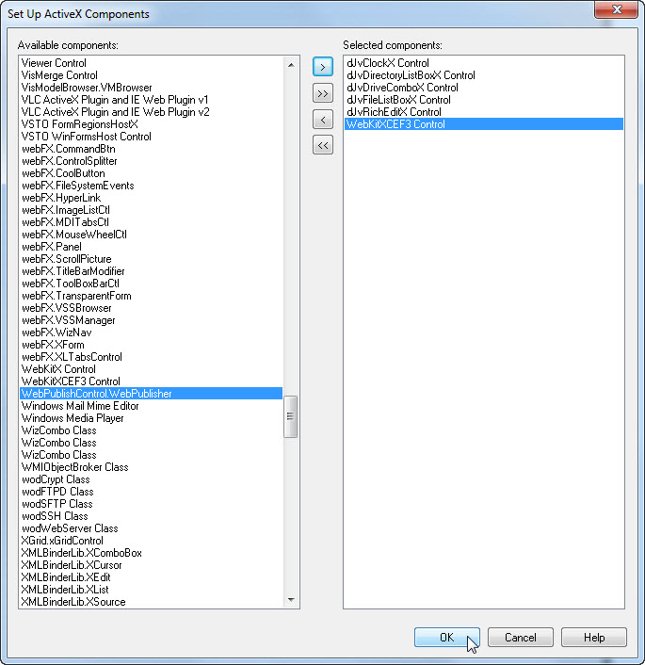Select webFX.Panel
645x665 pixels.
[151, 247]
